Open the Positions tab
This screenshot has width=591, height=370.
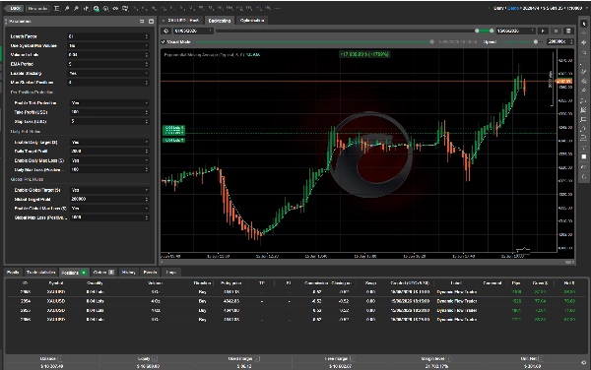click(74, 273)
